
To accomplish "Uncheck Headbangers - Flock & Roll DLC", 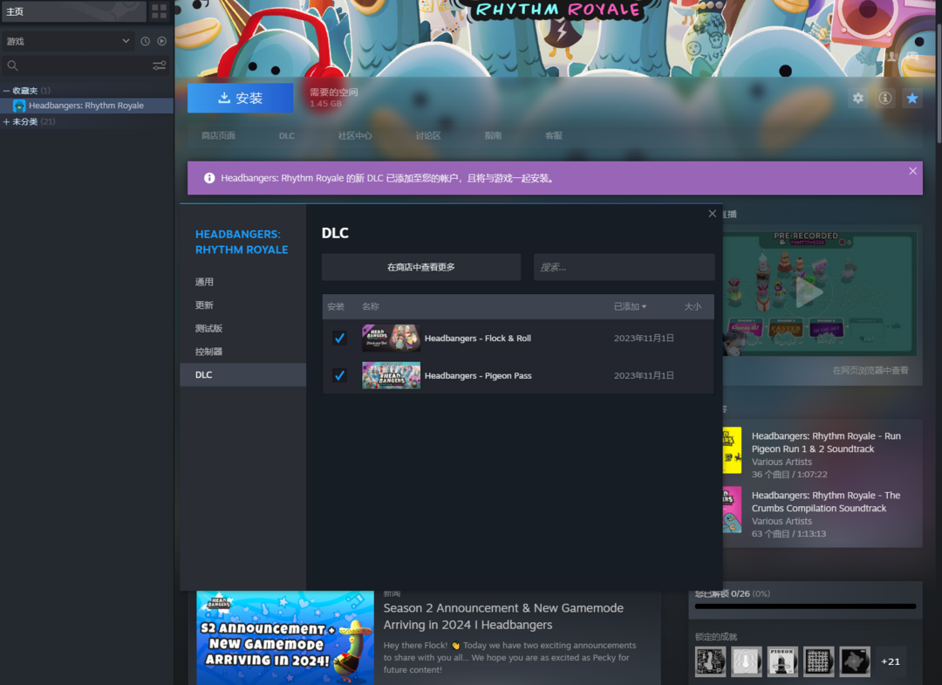I will tap(339, 338).
